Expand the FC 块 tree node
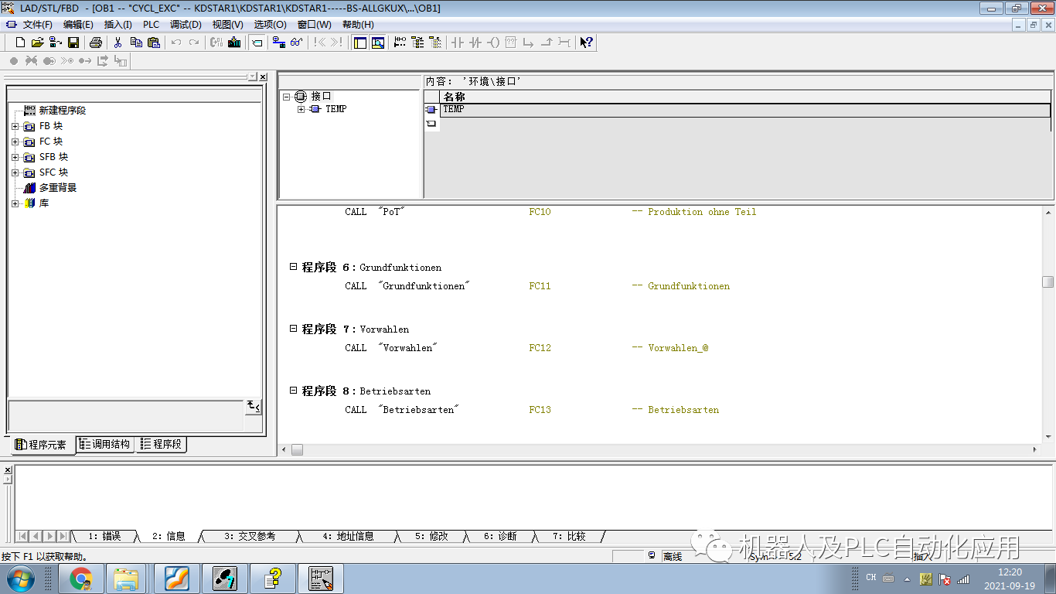 pyautogui.click(x=15, y=142)
